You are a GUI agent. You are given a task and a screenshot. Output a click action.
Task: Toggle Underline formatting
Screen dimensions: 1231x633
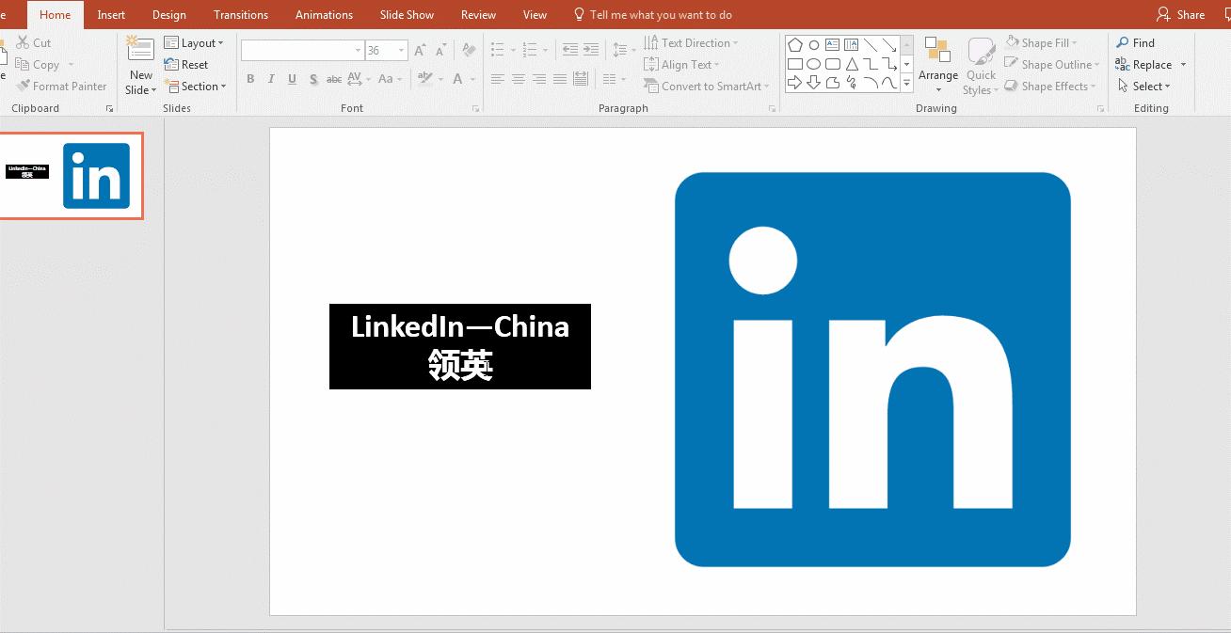pyautogui.click(x=292, y=79)
